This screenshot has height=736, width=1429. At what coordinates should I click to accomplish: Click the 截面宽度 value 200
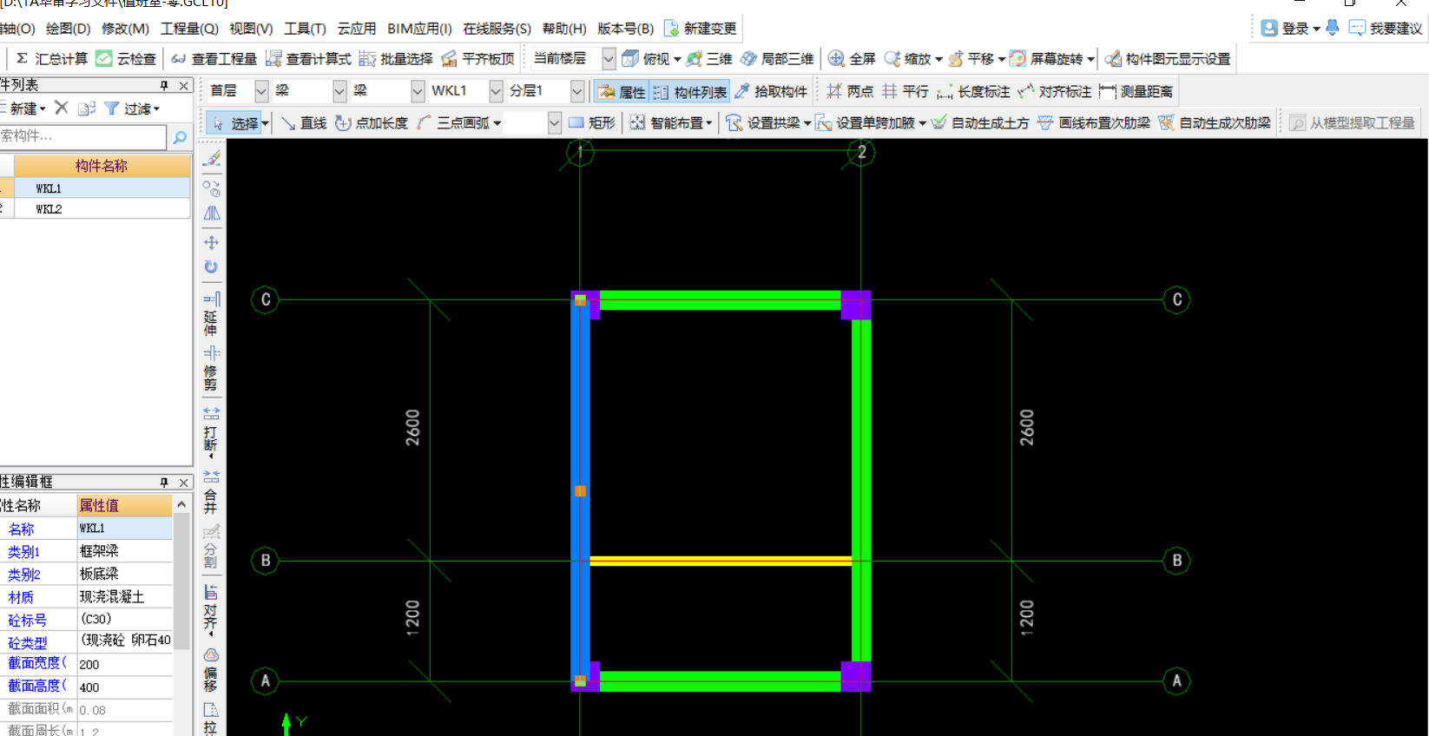tap(125, 664)
